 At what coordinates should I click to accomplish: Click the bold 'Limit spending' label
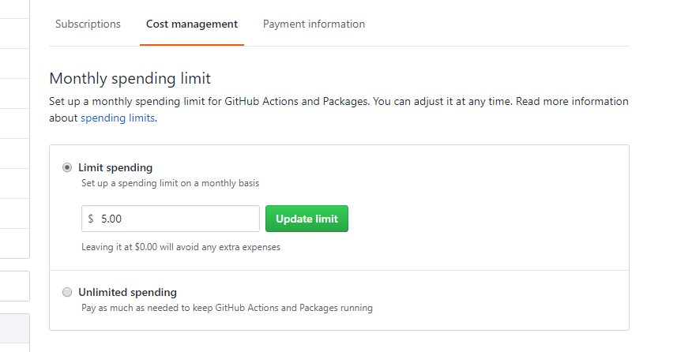pos(115,167)
